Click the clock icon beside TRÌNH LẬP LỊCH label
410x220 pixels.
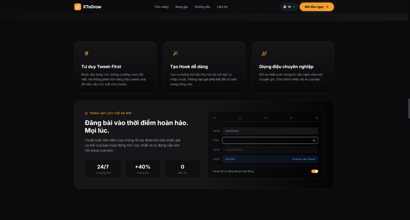[x=86, y=113]
